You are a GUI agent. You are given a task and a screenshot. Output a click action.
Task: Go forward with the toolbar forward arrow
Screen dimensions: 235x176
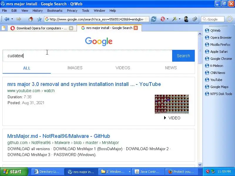[19, 19]
